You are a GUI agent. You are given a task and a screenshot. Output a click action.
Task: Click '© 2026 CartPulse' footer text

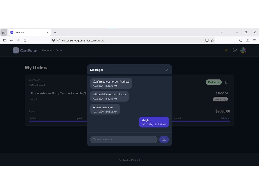129,160
